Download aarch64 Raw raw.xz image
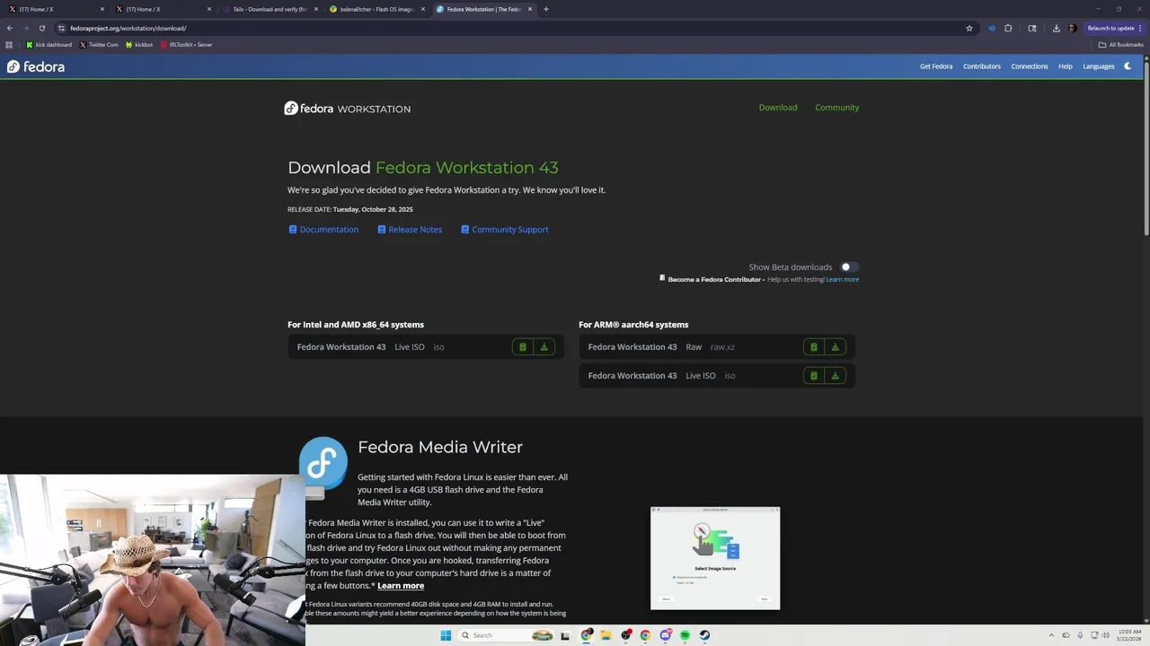This screenshot has width=1150, height=646. point(835,347)
